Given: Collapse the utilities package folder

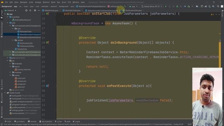Looking at the screenshot, I should [x=13, y=40].
